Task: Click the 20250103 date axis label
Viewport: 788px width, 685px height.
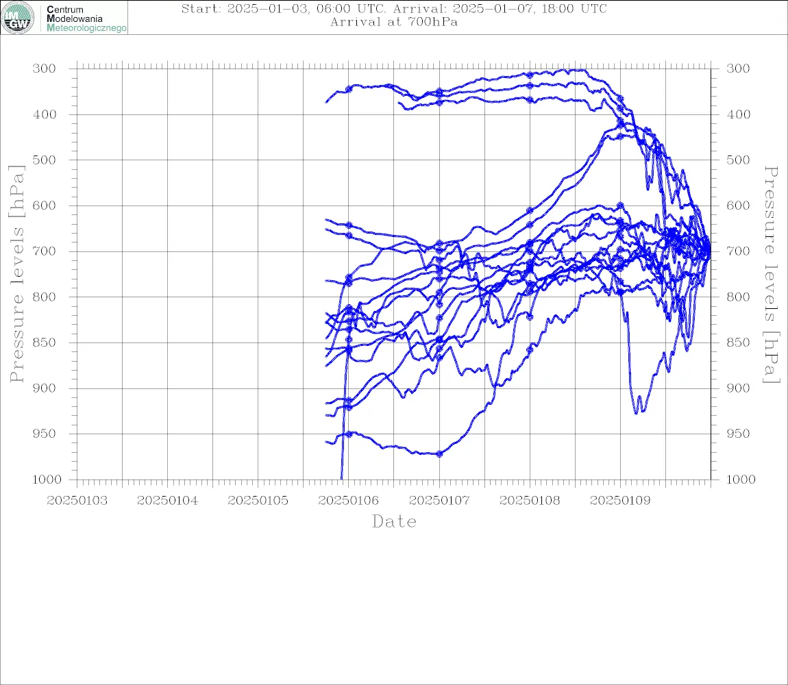Action: click(77, 501)
